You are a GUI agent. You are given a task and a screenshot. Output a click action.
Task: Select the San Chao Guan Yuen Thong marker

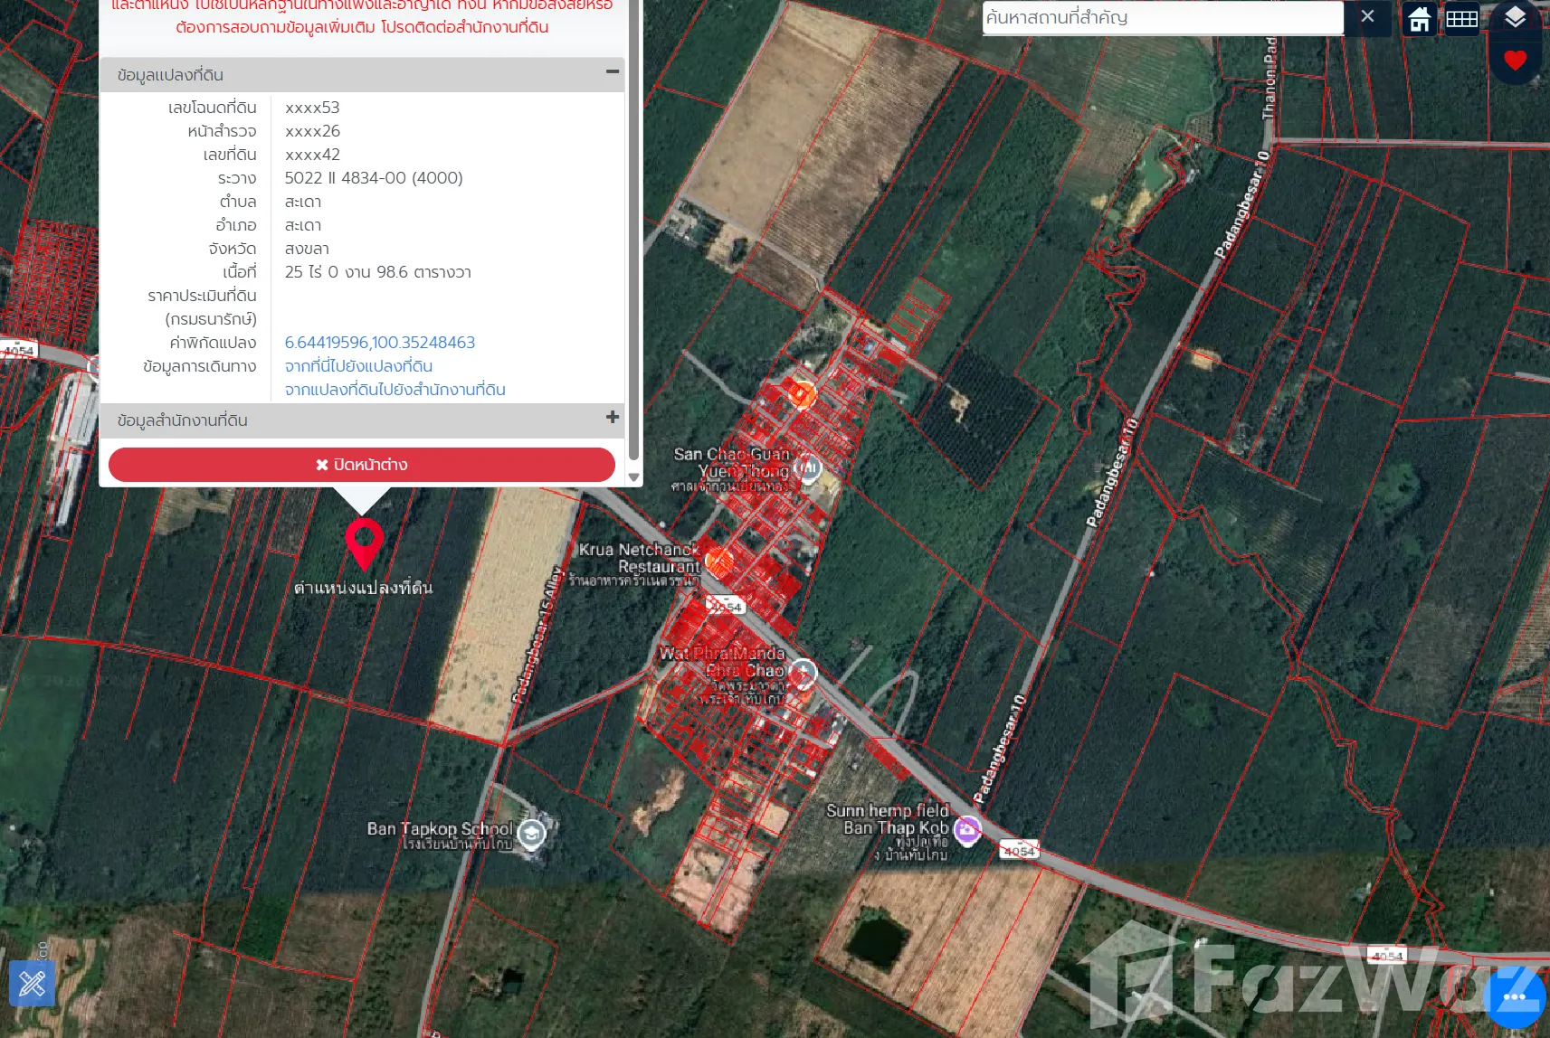click(x=807, y=467)
